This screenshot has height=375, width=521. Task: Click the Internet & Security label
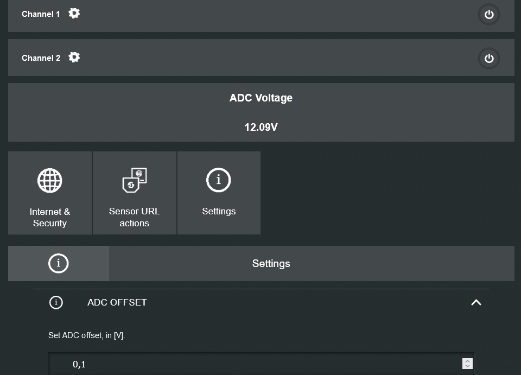pos(50,217)
